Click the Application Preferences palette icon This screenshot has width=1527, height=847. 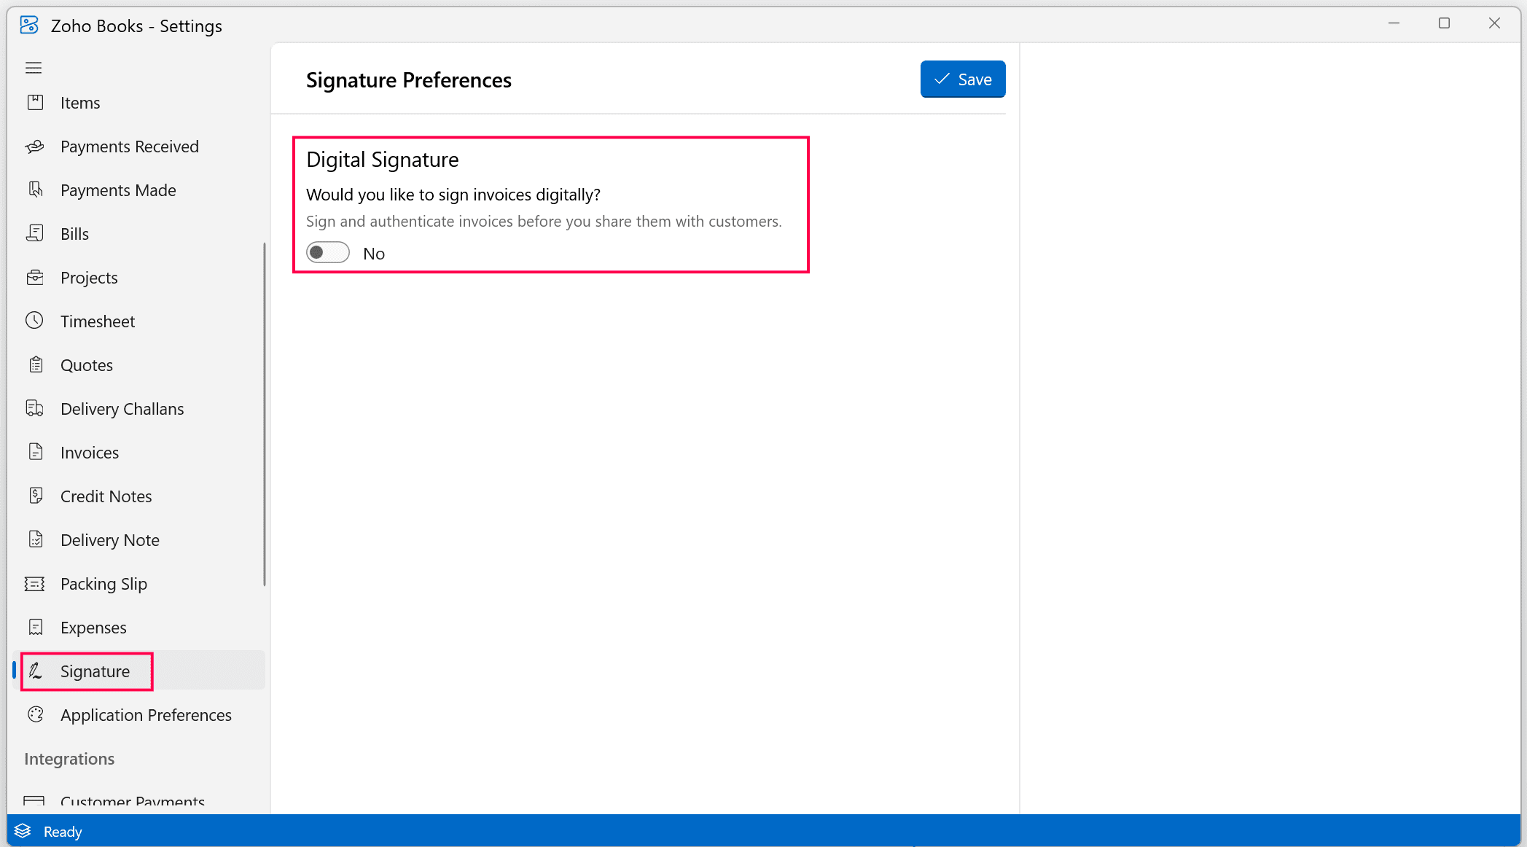tap(36, 714)
